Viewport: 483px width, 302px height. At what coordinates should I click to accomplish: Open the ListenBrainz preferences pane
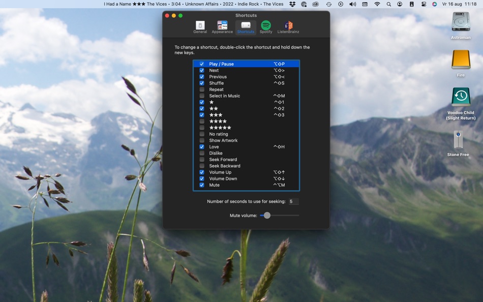coord(288,26)
